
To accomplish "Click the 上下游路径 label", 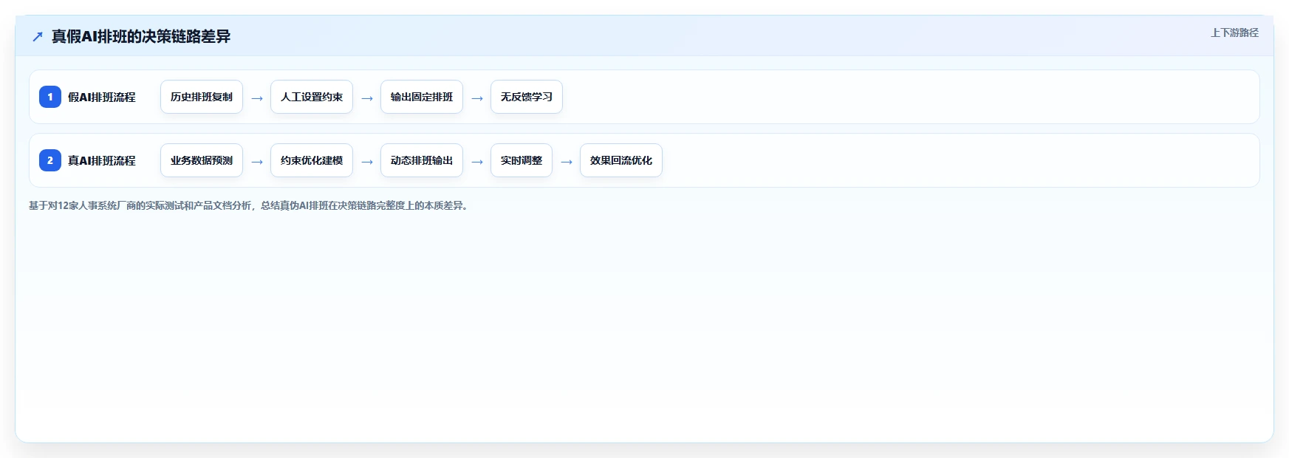I will 1234,33.
